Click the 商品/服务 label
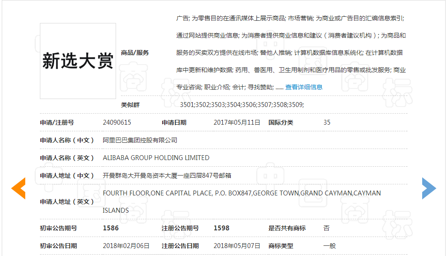This screenshot has width=447, height=256. (x=135, y=53)
